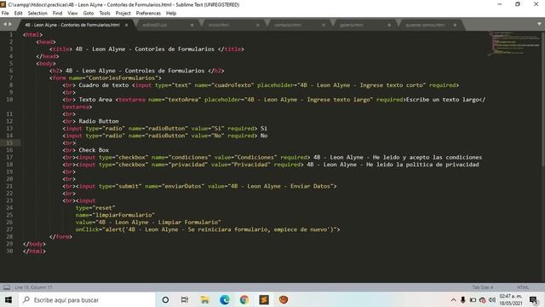The height and width of the screenshot is (307, 545).
Task: Open File Explorer from the taskbar
Action: (x=204, y=299)
